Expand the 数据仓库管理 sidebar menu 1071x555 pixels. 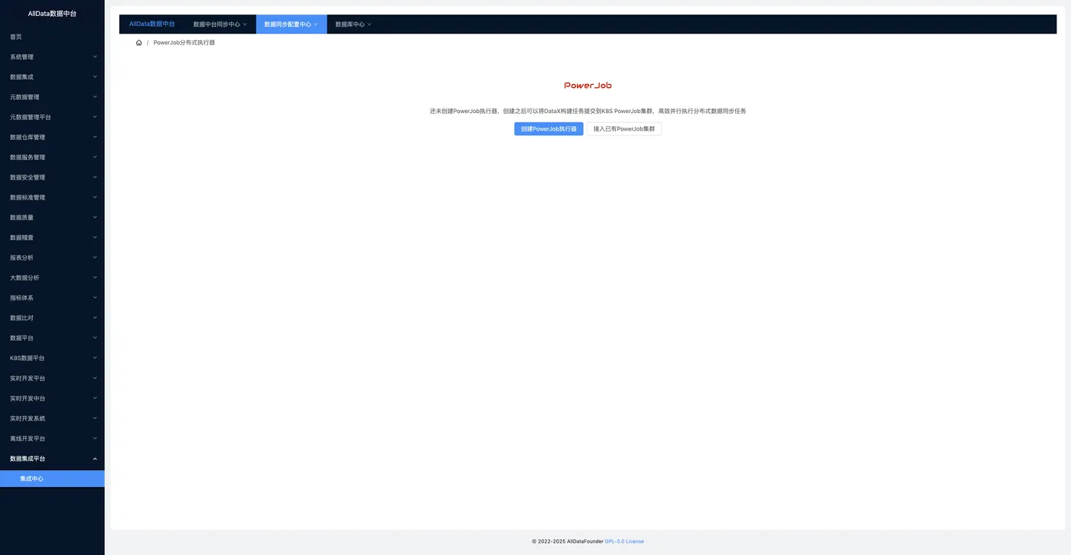[52, 138]
